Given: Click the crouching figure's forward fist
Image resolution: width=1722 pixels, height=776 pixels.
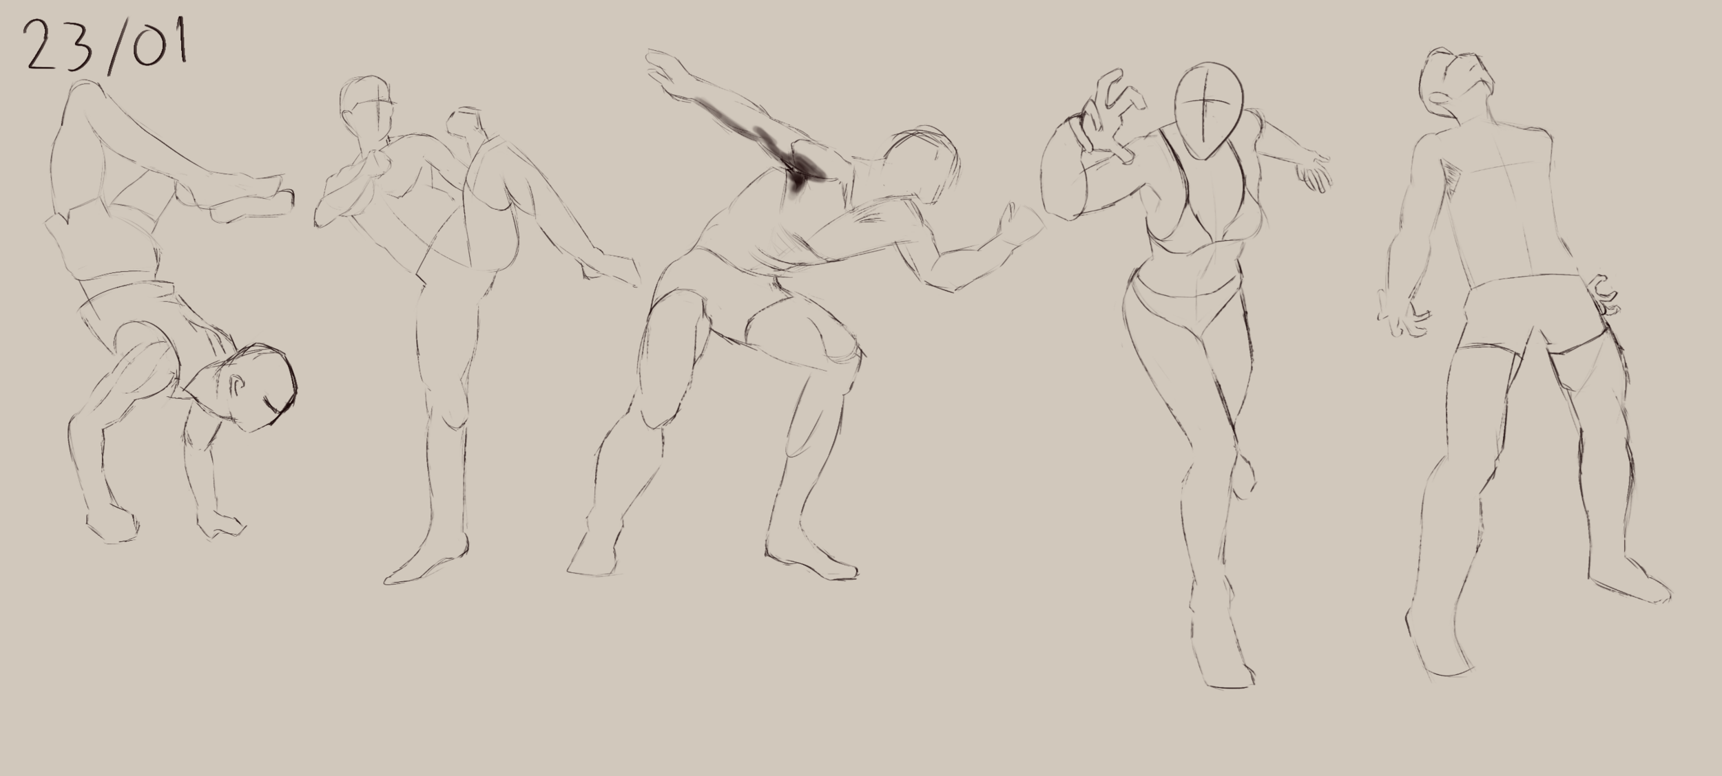Looking at the screenshot, I should click(1021, 227).
